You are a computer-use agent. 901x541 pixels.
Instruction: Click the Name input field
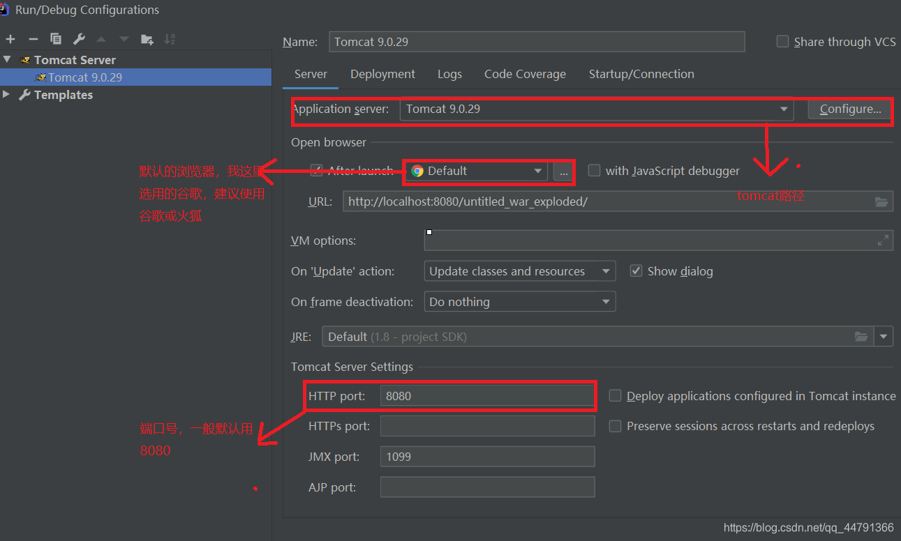537,42
